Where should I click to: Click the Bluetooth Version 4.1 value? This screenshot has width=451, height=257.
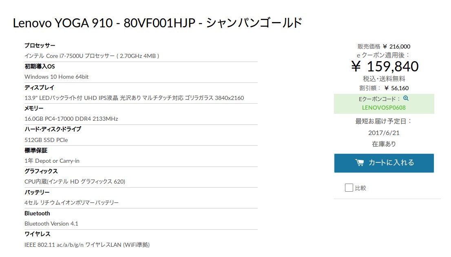point(51,224)
